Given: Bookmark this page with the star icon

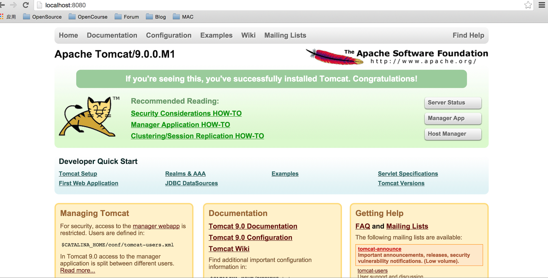Looking at the screenshot, I should (528, 5).
